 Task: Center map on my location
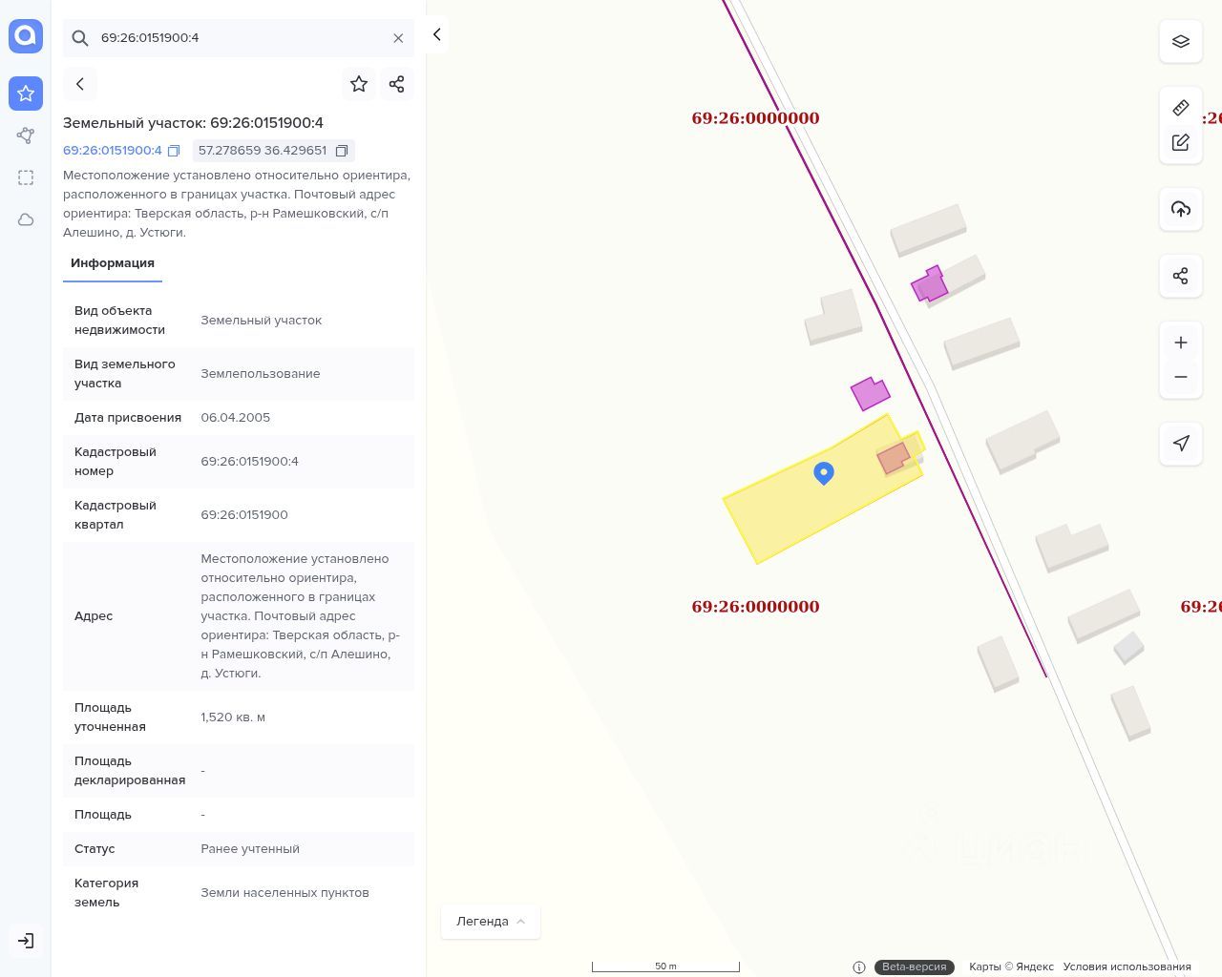[x=1181, y=444]
